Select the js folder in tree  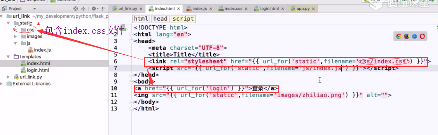click(25, 43)
